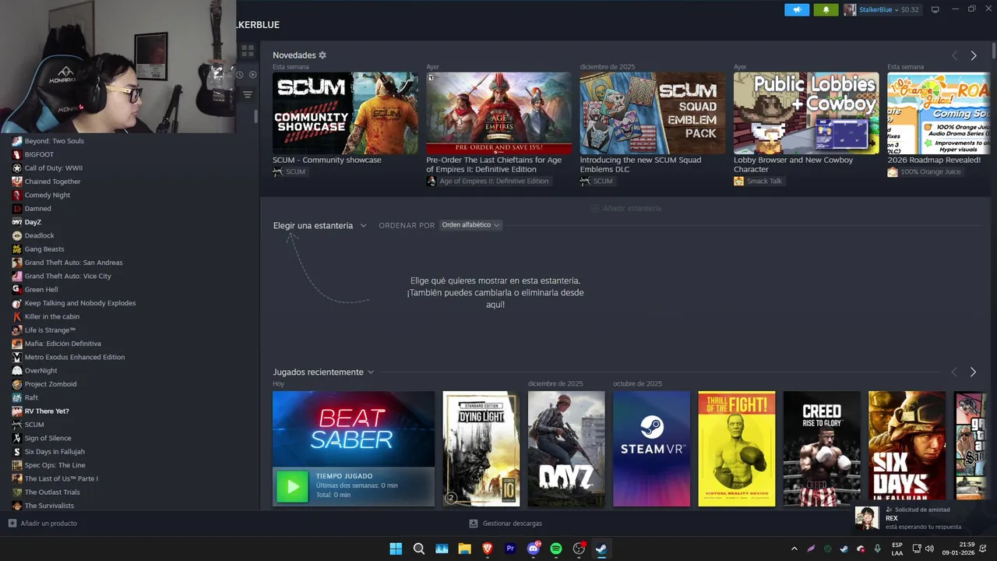Open Six Days in Fallujah cover
This screenshot has height=561, width=997.
pos(907,449)
